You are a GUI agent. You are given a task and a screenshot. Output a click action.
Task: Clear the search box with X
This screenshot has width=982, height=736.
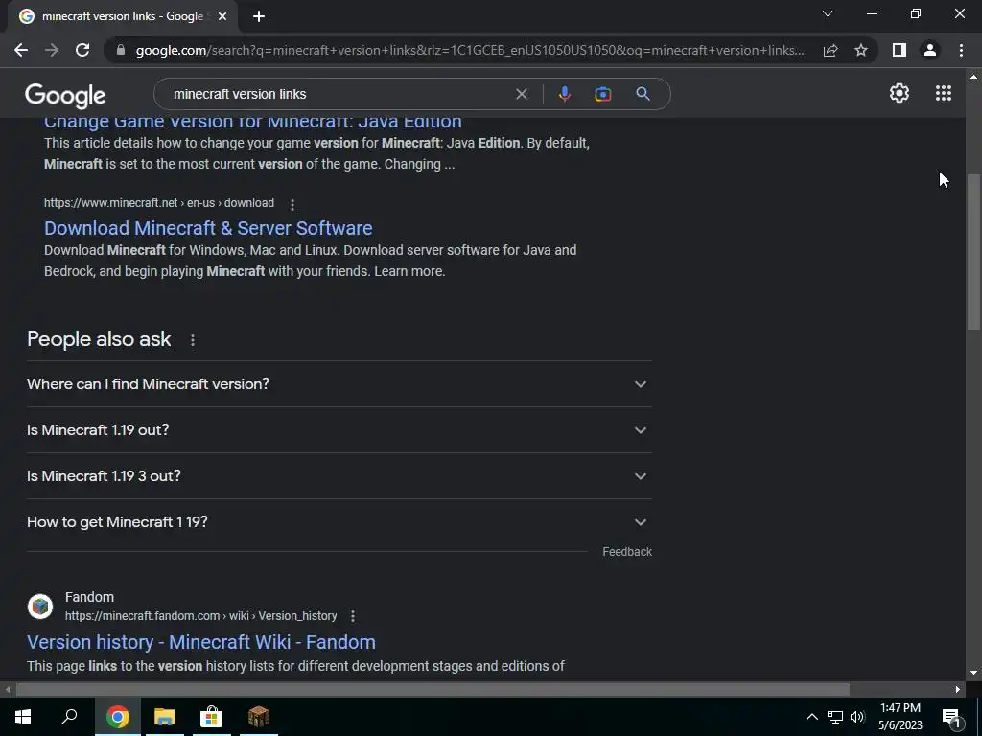(521, 94)
